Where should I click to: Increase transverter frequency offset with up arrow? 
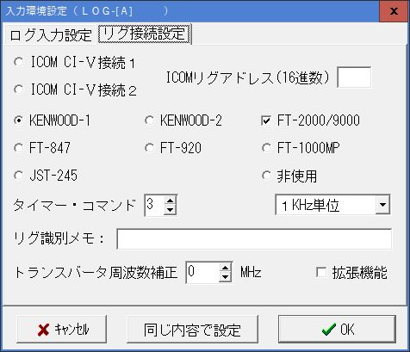[226, 268]
